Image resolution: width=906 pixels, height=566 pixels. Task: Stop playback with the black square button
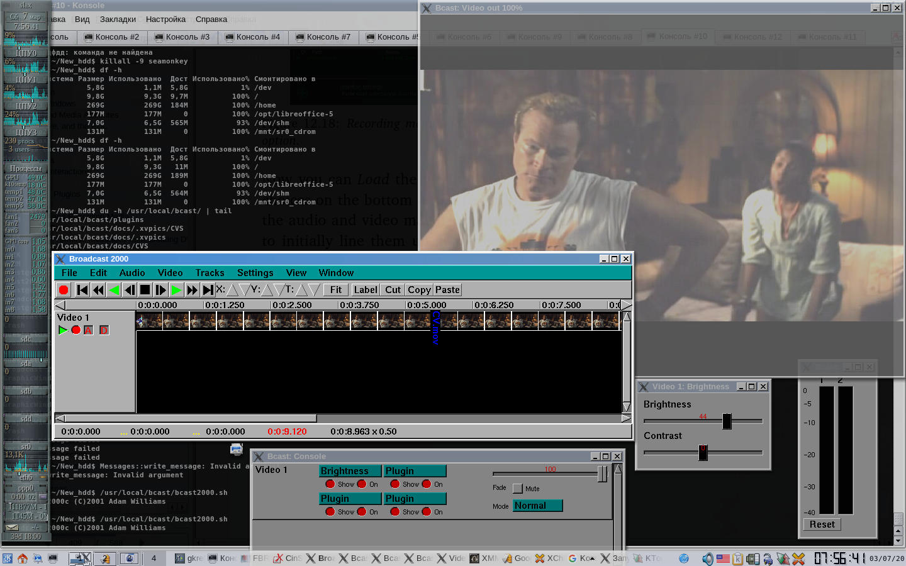click(145, 290)
